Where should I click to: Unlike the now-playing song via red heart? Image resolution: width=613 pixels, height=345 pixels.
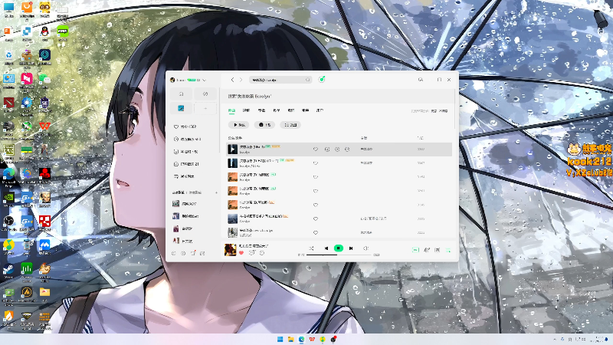(241, 253)
